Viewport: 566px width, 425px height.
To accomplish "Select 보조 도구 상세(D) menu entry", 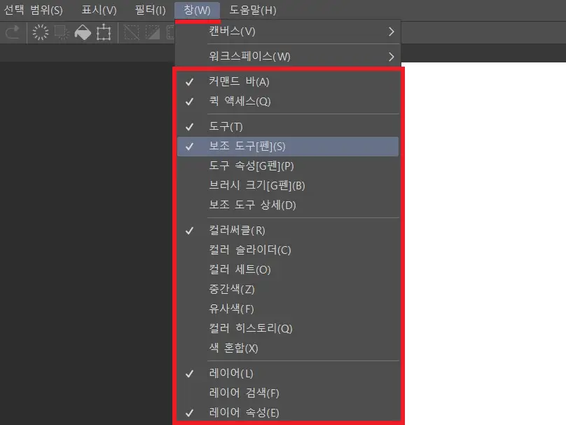I will coord(252,205).
